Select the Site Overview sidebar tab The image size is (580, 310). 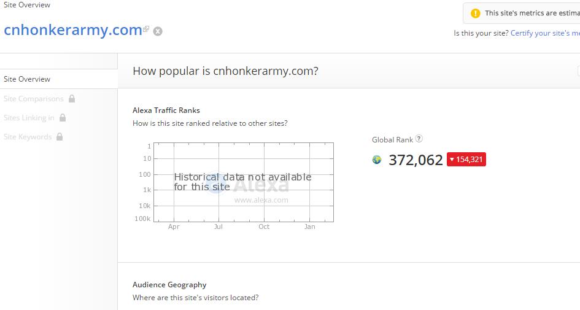[x=59, y=79]
